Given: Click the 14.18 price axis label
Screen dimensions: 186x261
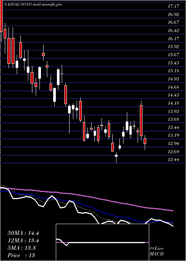Looking at the screenshot, I should pyautogui.click(x=173, y=103).
